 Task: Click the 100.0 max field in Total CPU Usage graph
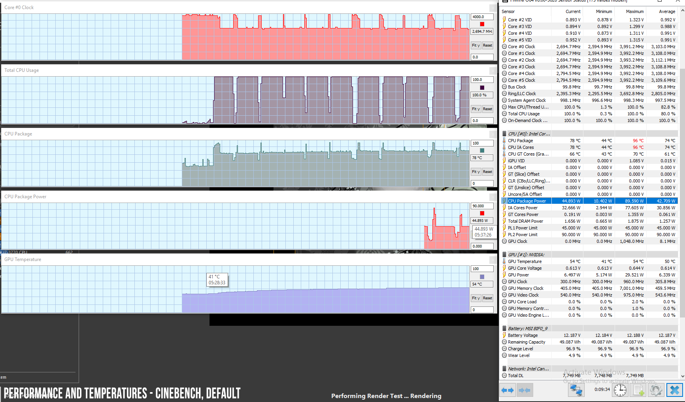click(x=482, y=80)
